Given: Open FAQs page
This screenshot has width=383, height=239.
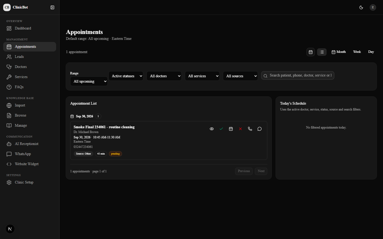Looking at the screenshot, I should 30,87.
